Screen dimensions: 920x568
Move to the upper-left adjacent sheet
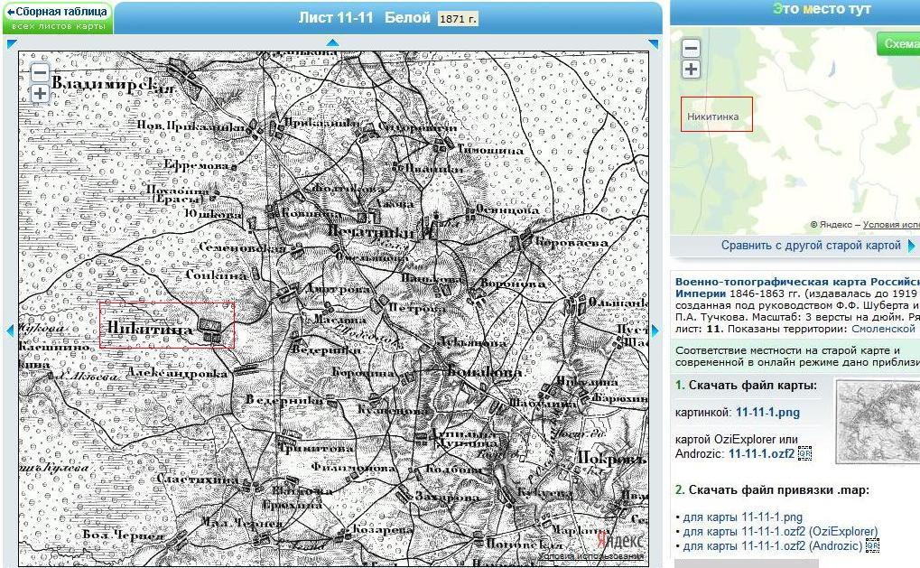[x=12, y=43]
